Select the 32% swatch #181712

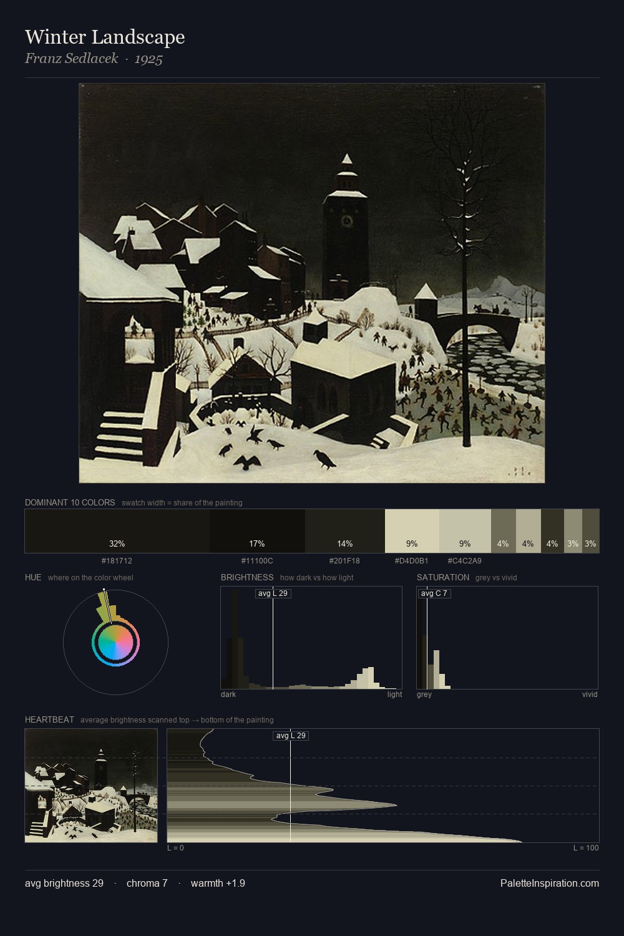pyautogui.click(x=117, y=531)
